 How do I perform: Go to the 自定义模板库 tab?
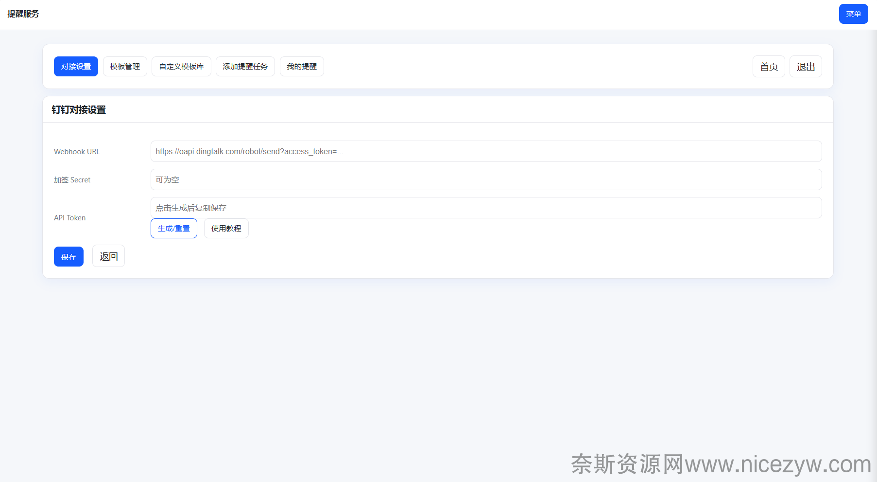pos(181,67)
